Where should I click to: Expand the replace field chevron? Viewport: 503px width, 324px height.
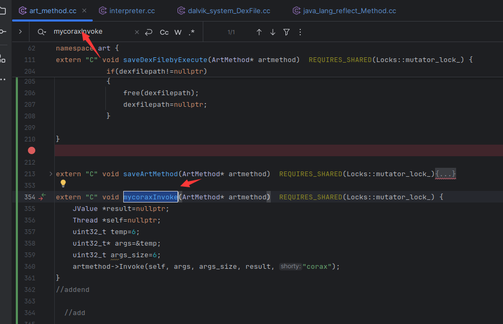(x=20, y=32)
